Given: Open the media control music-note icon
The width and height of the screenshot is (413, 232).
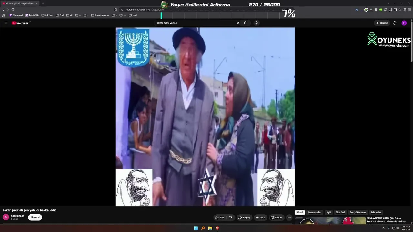Looking at the screenshot, I should click(390, 10).
